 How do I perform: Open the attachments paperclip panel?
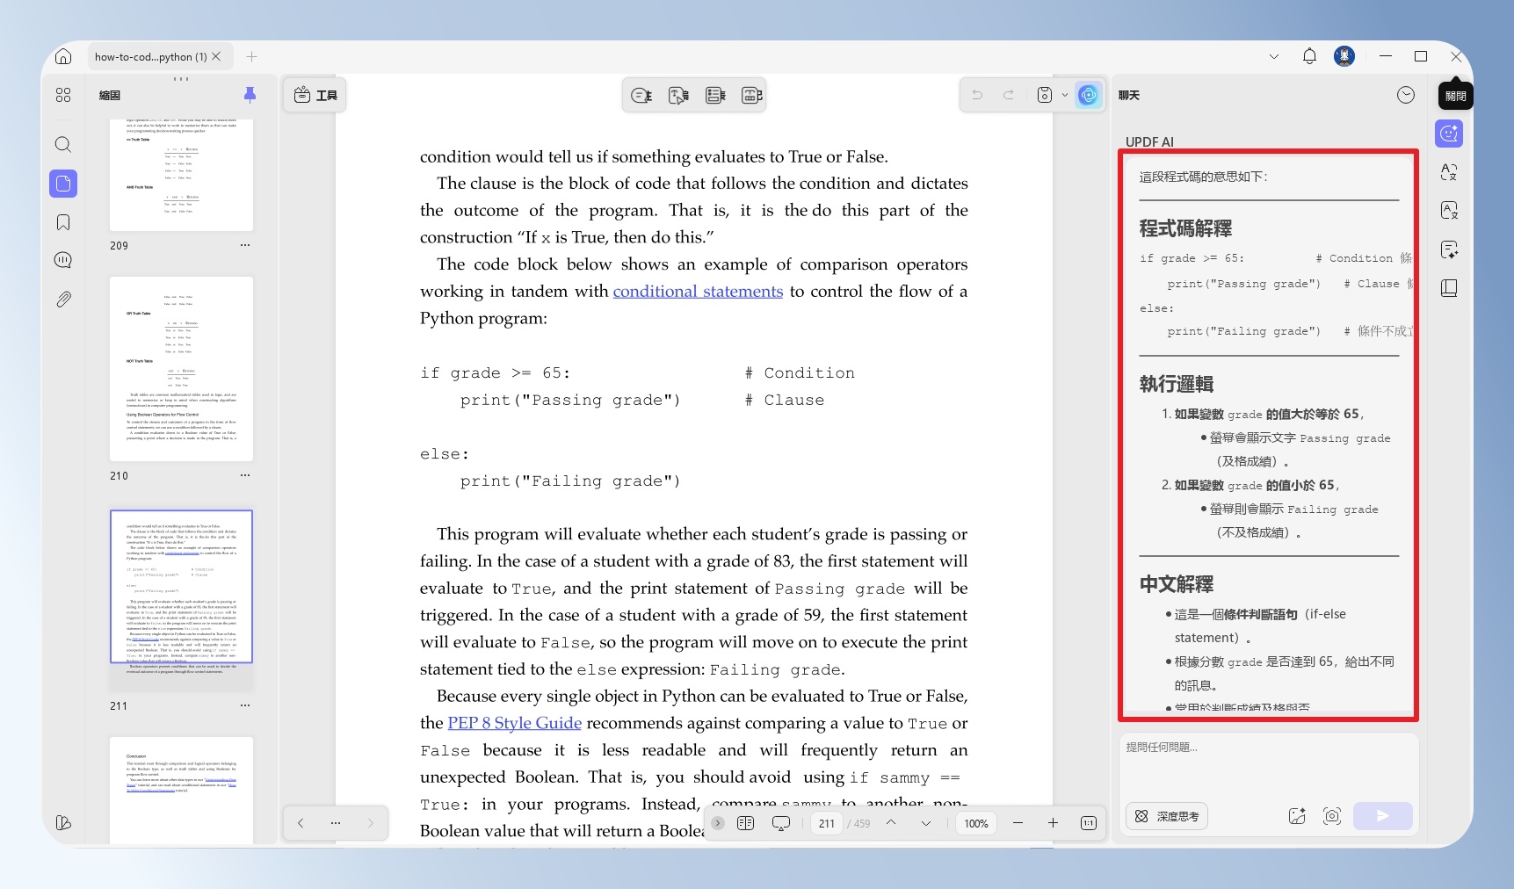point(63,300)
